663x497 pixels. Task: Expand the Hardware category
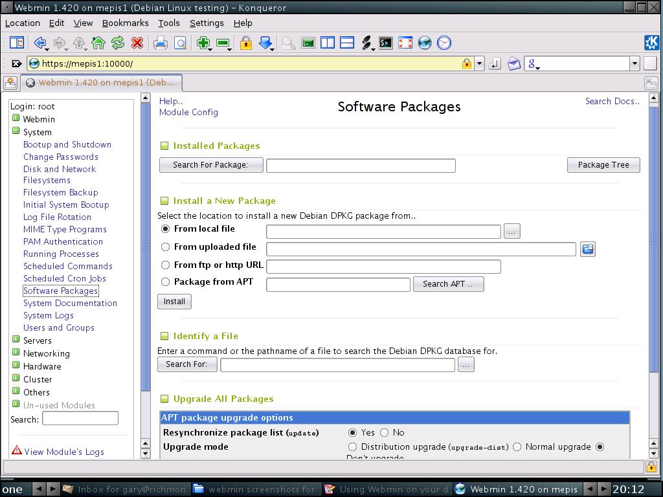click(16, 365)
